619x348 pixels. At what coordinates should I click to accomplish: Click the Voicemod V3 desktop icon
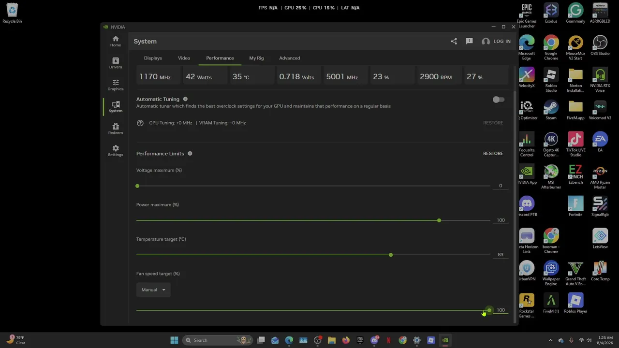[600, 110]
